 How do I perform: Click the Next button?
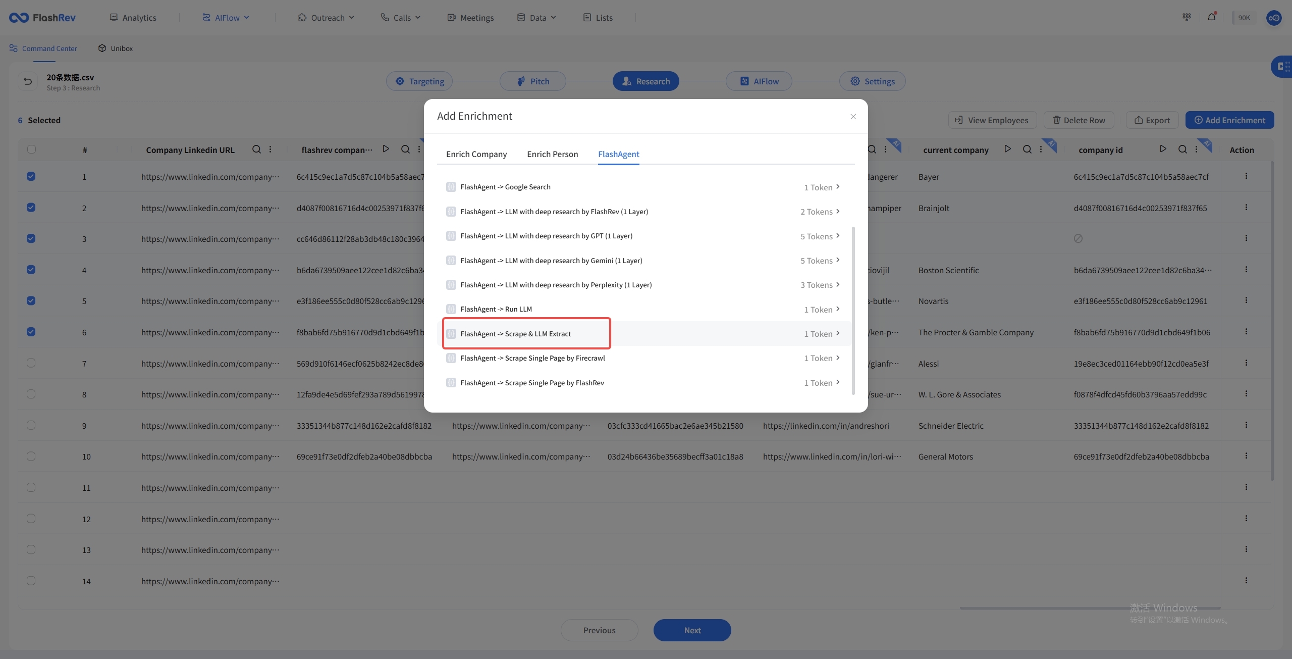tap(692, 630)
